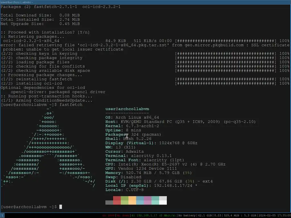Click the No IPv6 status entry

point(109,215)
